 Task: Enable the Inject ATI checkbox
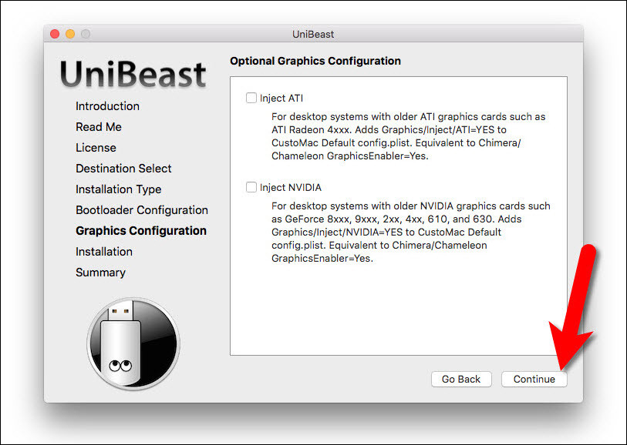point(251,98)
